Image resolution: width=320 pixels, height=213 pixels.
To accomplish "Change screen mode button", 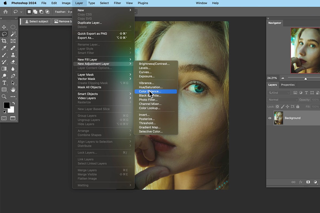I will coord(13,118).
